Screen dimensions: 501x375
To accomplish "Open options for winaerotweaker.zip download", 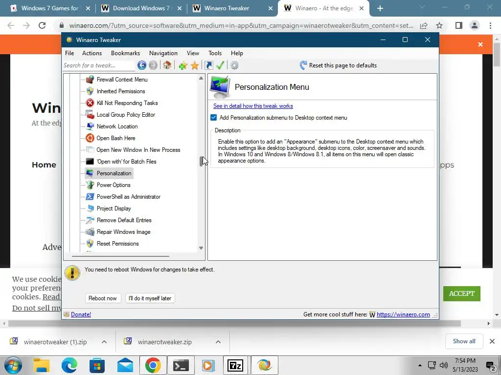I will pos(218,342).
